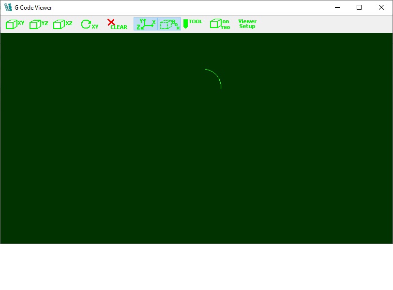Click the G Code Viewer title text
393x290 pixels.
point(33,8)
